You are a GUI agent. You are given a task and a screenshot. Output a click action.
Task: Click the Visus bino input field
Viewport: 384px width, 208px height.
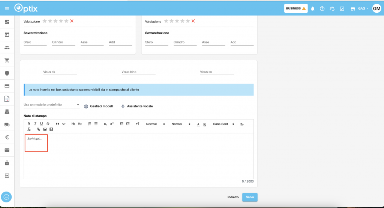coord(138,72)
